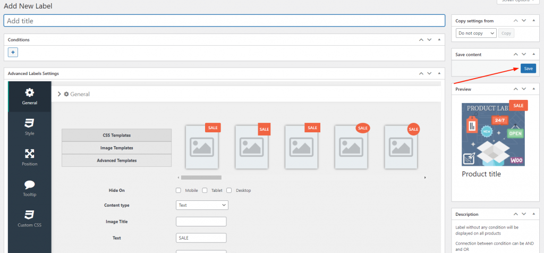544x253 pixels.
Task: Open the Tooltip speech bubble tab
Action: click(30, 188)
